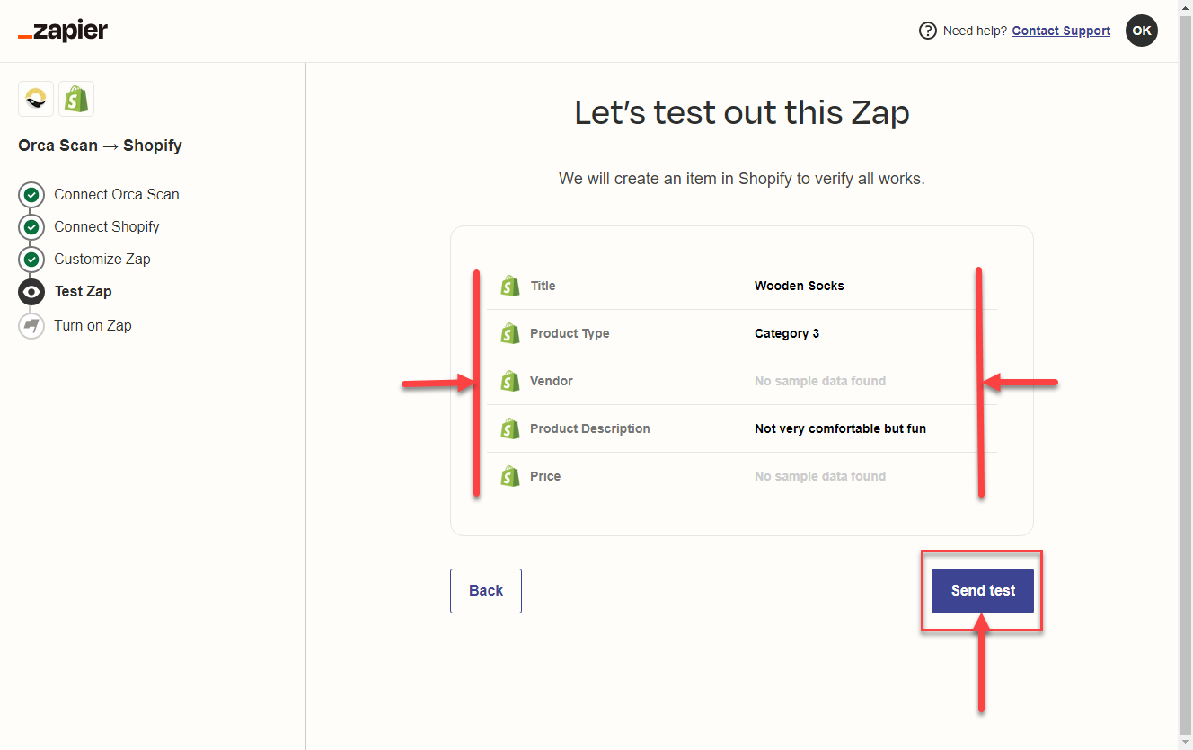The image size is (1193, 750).
Task: Click the Turn on Zap flag icon
Action: click(x=31, y=325)
